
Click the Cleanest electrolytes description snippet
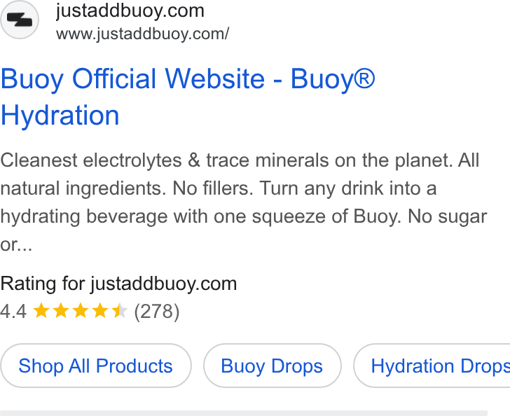click(x=244, y=202)
